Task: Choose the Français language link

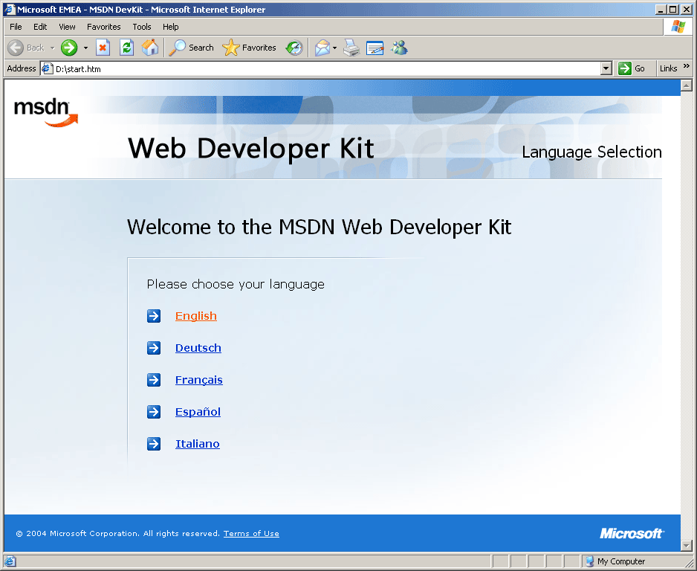Action: point(198,380)
